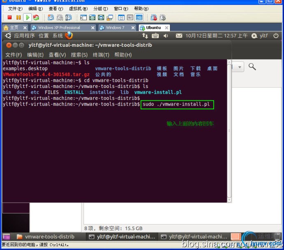Viewport: 284px width, 250px height.
Task: Launch Firefox from the Ubuntu panel
Action: coord(69,36)
